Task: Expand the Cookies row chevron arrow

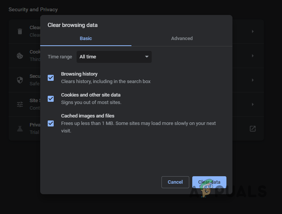Action: click(x=253, y=56)
